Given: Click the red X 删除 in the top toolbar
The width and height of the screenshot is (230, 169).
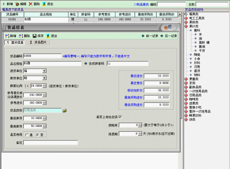Looking at the screenshot, I should pos(34,4).
